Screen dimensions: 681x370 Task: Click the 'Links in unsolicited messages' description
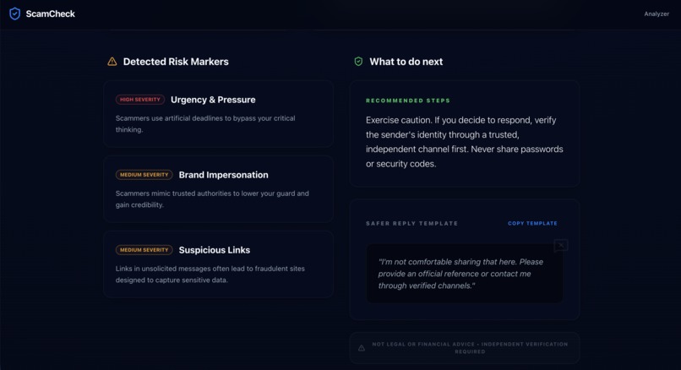tap(210, 274)
